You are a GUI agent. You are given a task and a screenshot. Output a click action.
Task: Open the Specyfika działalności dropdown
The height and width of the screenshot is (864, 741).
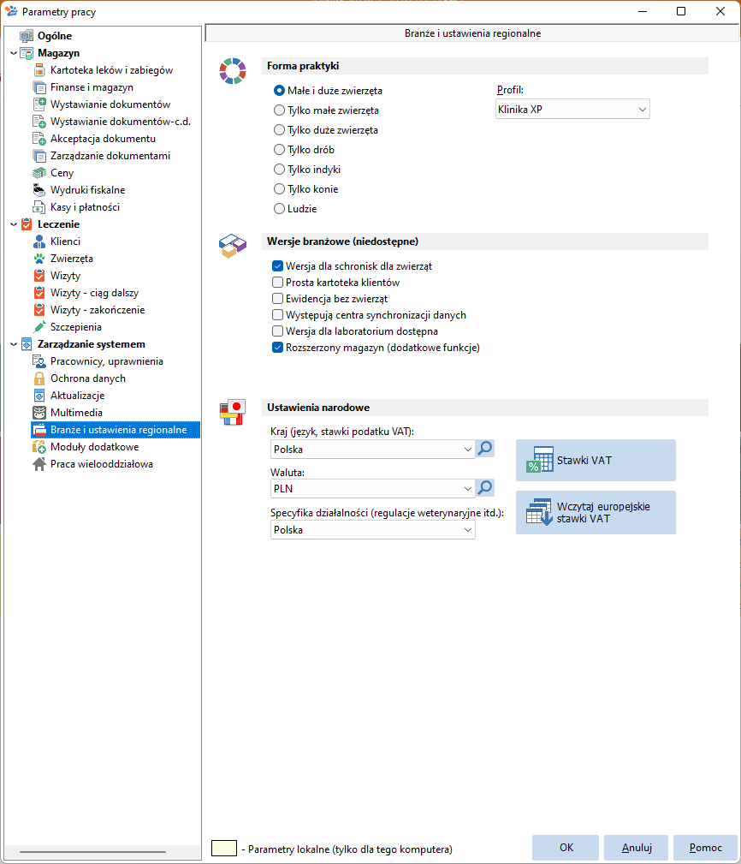click(x=373, y=529)
